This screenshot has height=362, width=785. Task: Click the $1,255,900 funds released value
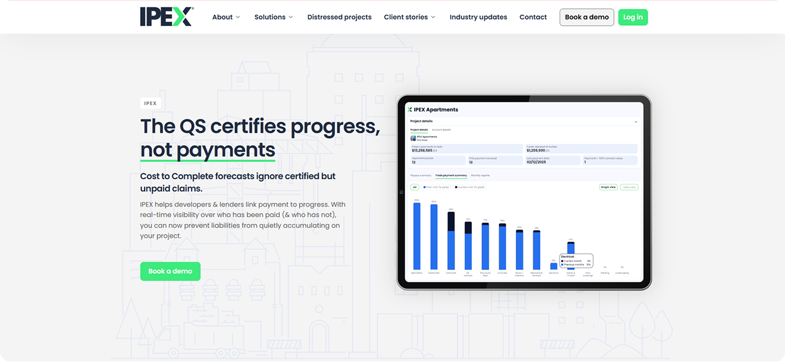(x=538, y=150)
